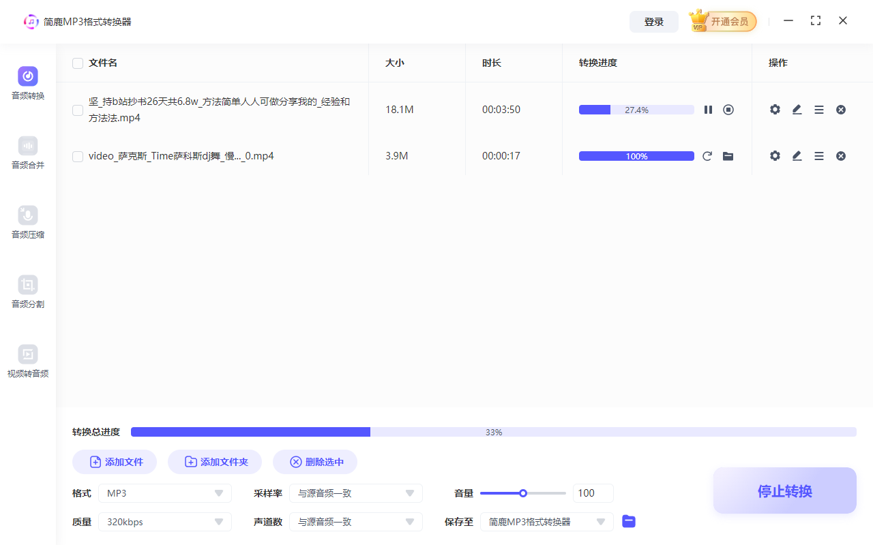Open conversion settings for the first file
873x545 pixels.
[x=775, y=109]
